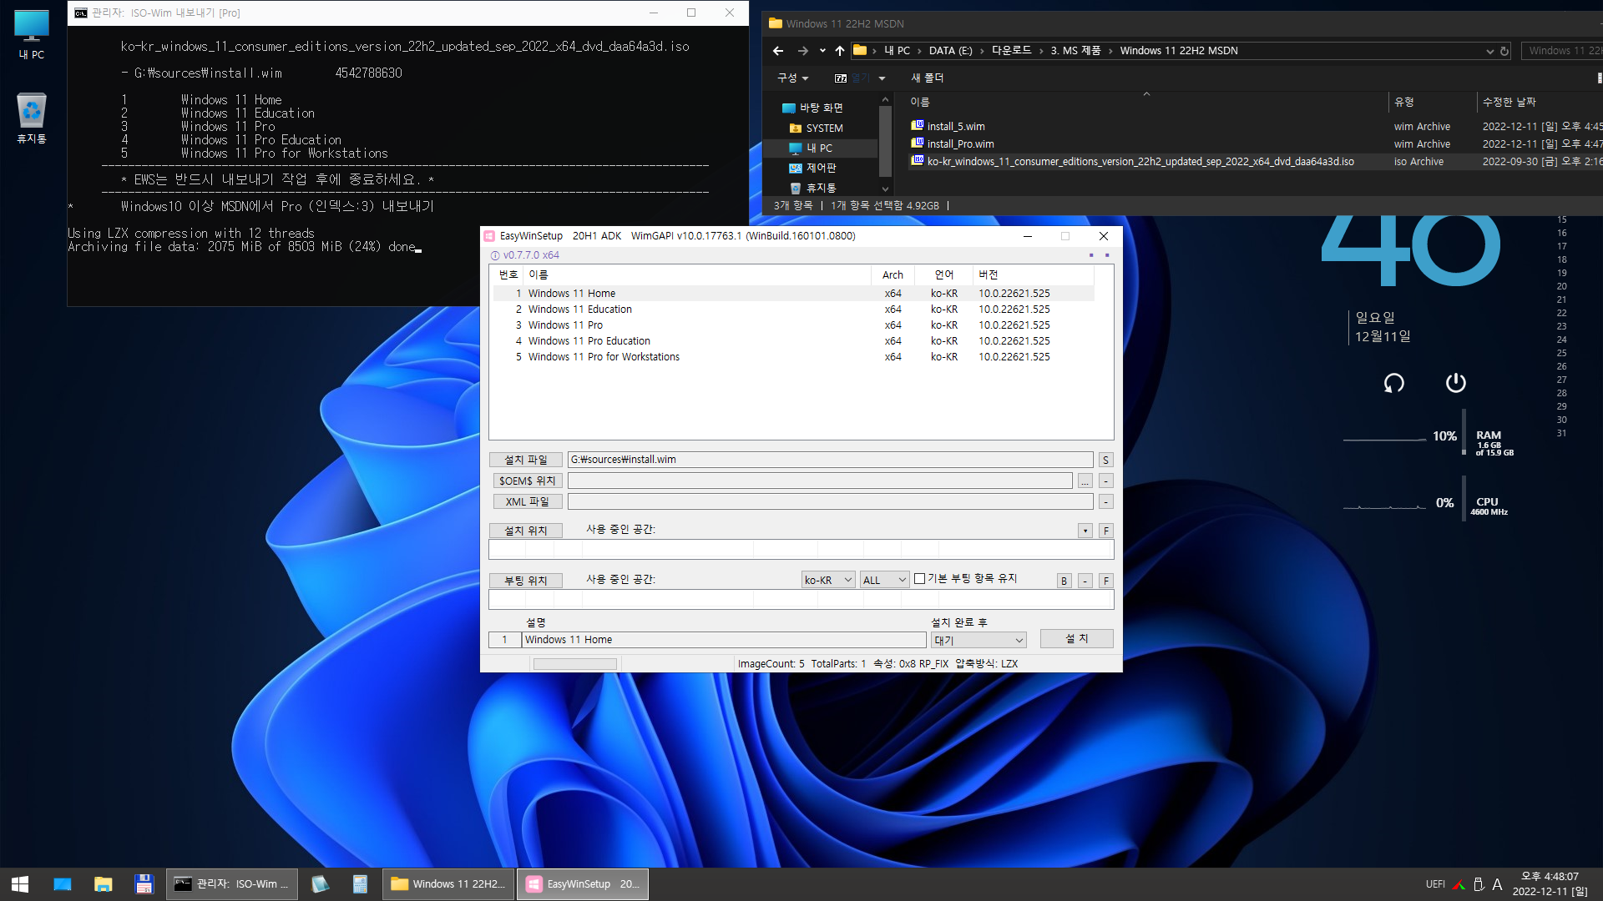Open File Explorer from the taskbar
This screenshot has height=901, width=1603.
(104, 883)
